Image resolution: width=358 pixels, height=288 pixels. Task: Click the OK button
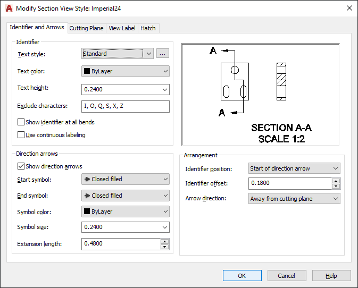click(x=242, y=276)
